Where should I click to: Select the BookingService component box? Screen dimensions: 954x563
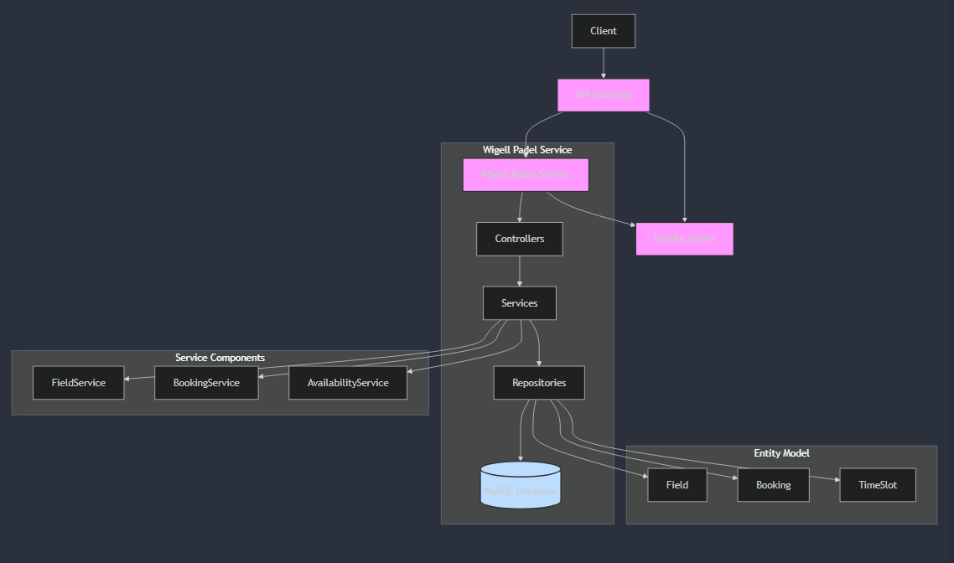[206, 383]
